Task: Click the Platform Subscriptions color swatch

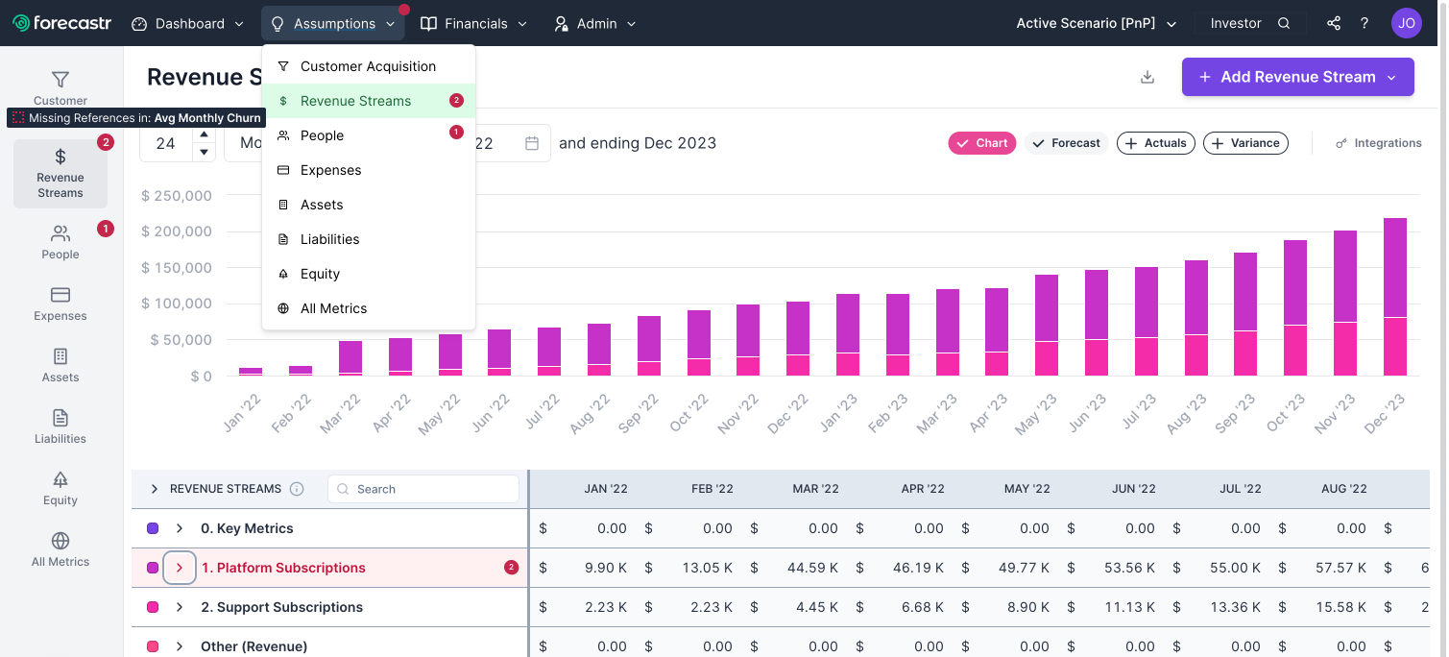Action: 153,568
